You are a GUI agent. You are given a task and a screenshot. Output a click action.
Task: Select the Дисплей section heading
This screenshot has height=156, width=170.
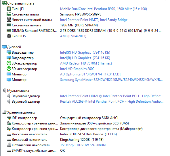coord(14,47)
